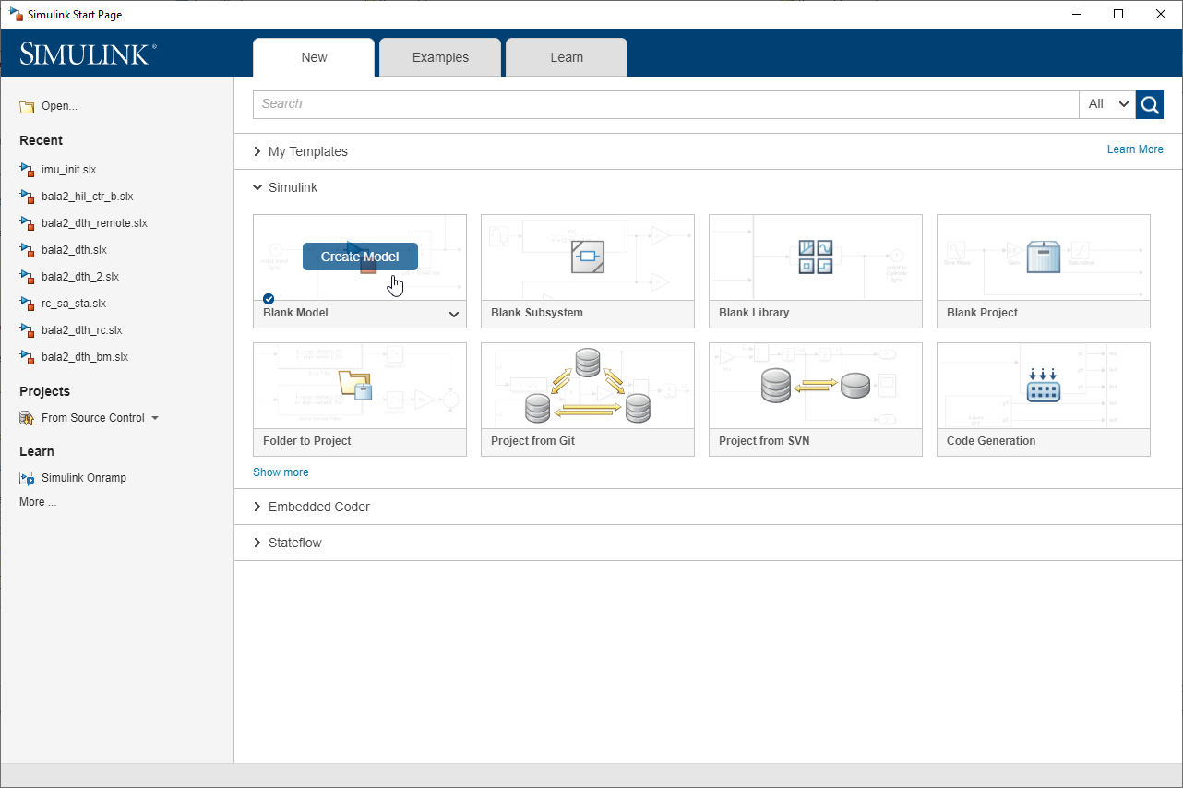The height and width of the screenshot is (788, 1183).
Task: Click the Blank Subsystem label
Action: [x=537, y=313]
